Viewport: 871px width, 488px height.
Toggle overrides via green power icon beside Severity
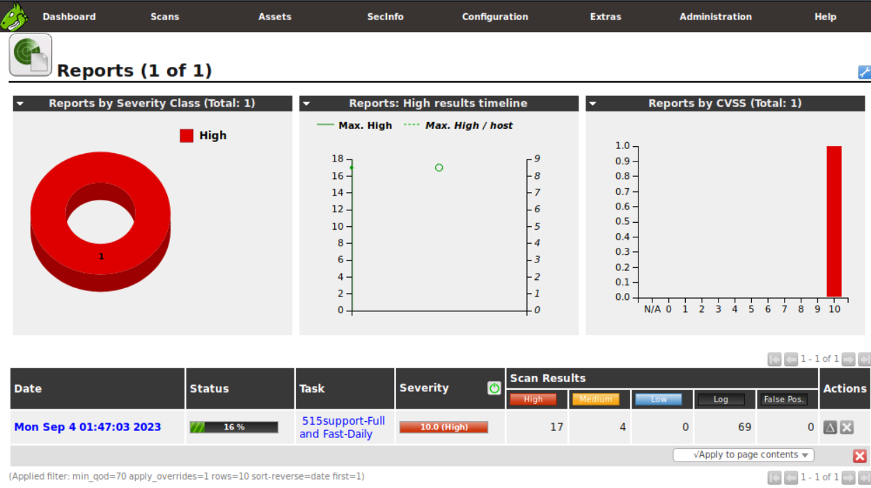(x=494, y=388)
